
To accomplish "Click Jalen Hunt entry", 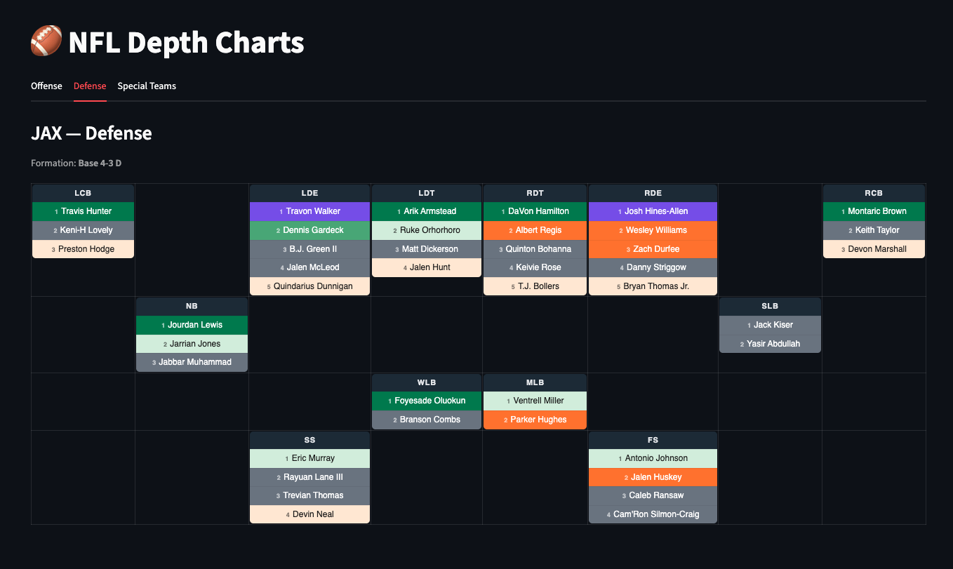I will coord(427,267).
